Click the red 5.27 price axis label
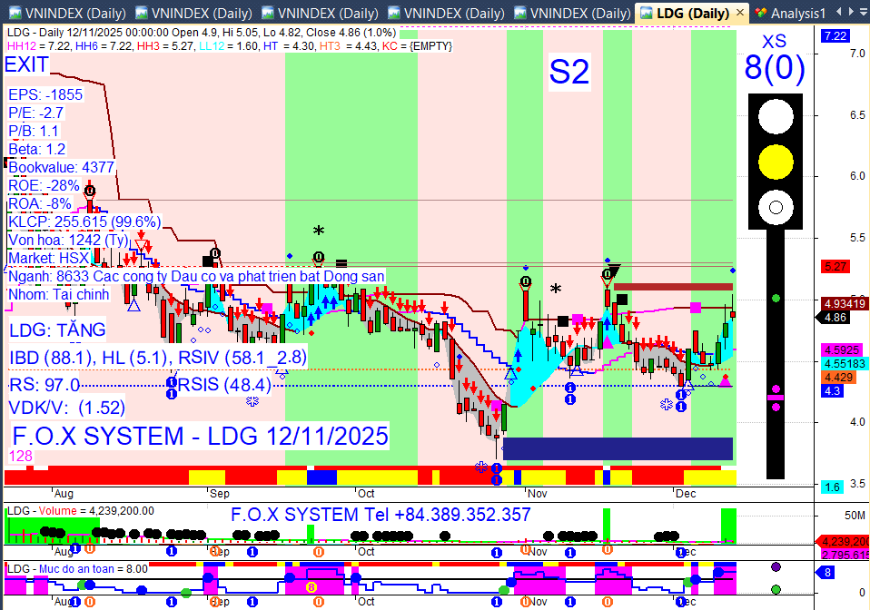Screen dimensions: 870x610 835,267
